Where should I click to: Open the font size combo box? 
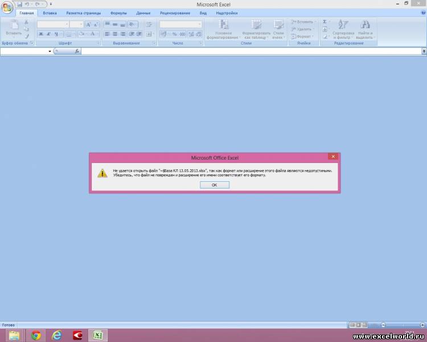pyautogui.click(x=76, y=25)
